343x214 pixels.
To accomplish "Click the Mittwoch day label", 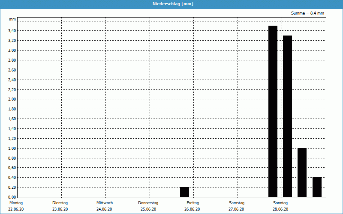I will [105, 203].
